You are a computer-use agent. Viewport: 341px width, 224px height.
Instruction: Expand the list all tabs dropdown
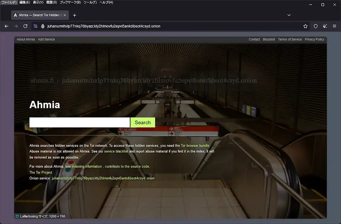click(x=289, y=15)
